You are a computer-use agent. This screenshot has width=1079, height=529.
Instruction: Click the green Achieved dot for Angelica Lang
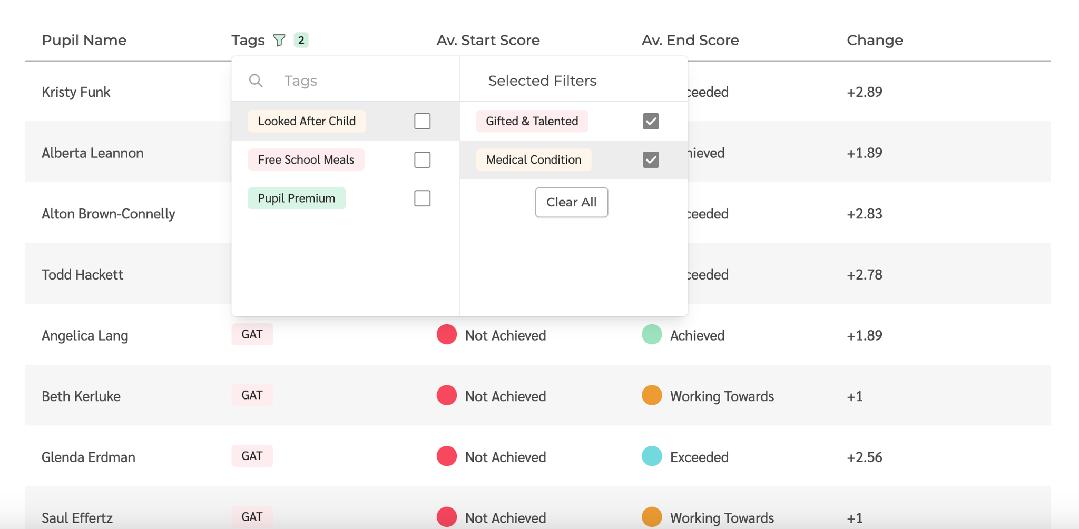click(x=651, y=334)
